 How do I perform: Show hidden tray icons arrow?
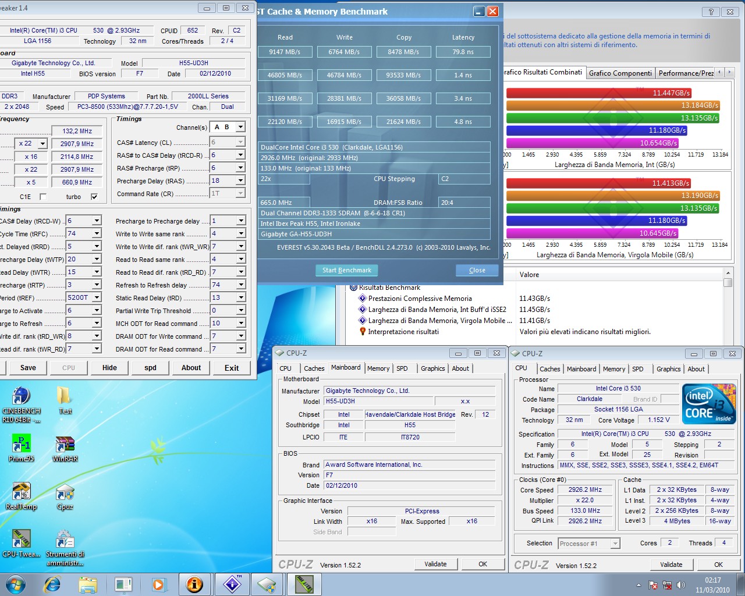click(638, 585)
